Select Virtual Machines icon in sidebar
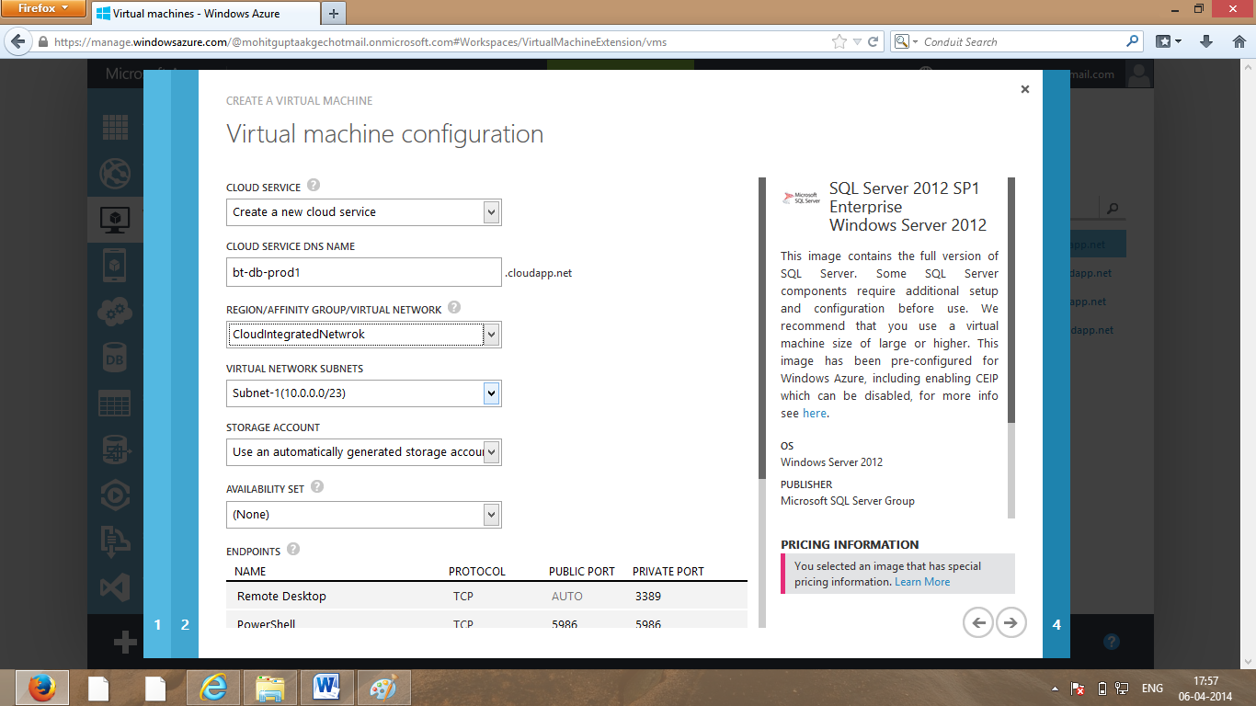Image resolution: width=1256 pixels, height=706 pixels. pyautogui.click(x=115, y=219)
